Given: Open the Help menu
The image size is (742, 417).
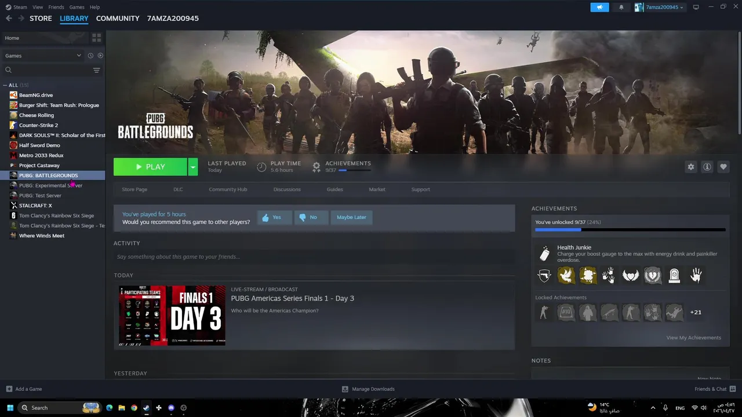Looking at the screenshot, I should tap(94, 7).
